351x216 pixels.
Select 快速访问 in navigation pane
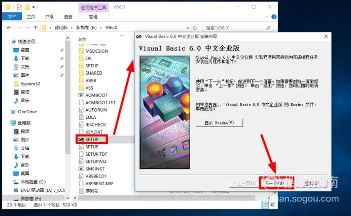pyautogui.click(x=26, y=41)
